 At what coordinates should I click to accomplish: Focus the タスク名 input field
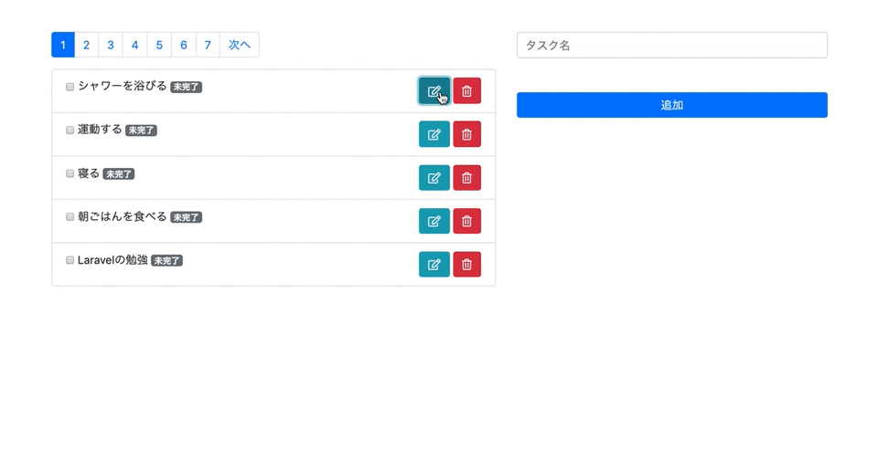tap(671, 45)
